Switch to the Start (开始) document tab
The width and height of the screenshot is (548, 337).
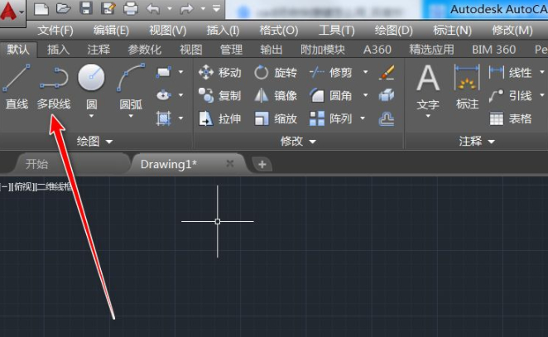click(36, 164)
